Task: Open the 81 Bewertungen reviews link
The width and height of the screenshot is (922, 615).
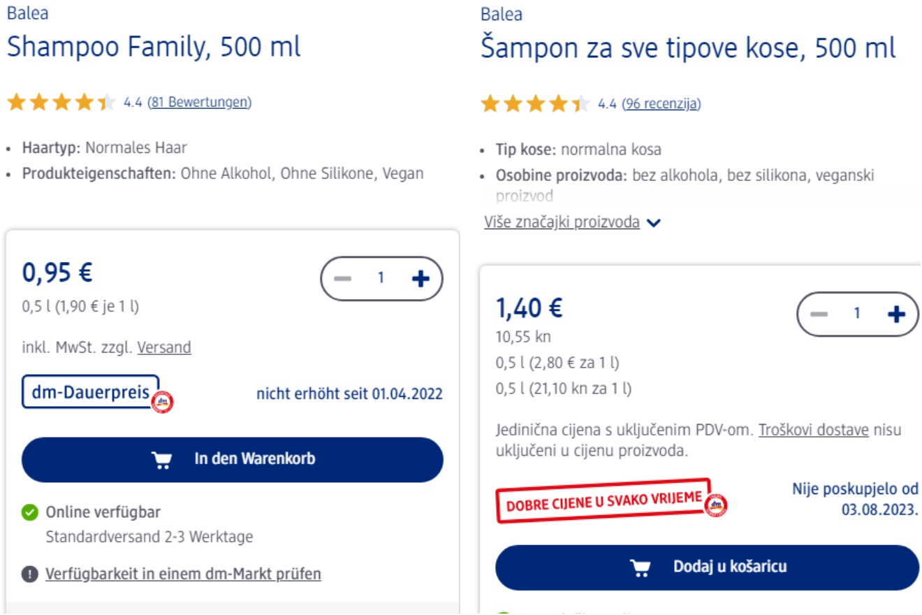Action: click(200, 103)
